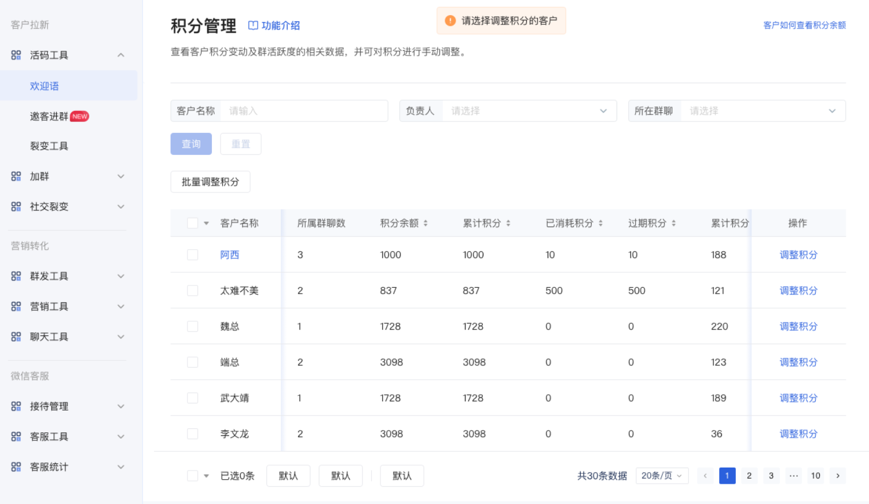The image size is (869, 504).
Task: Open the 功能介绍 link
Action: coord(281,25)
